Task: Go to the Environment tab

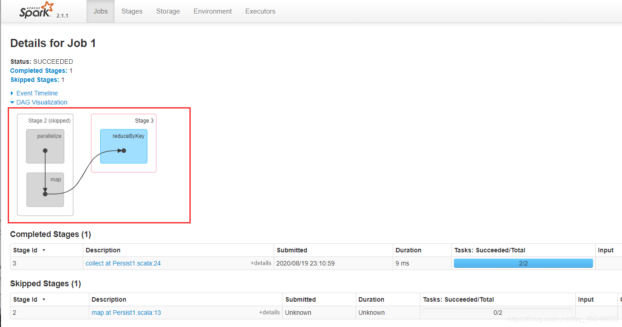Action: click(x=212, y=11)
